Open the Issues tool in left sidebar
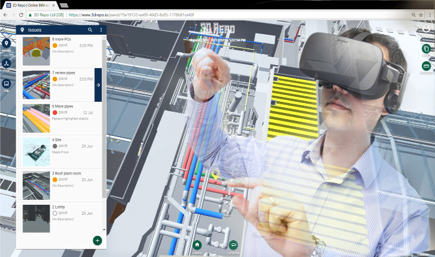Screen dimensions: 435x257 click(6, 43)
